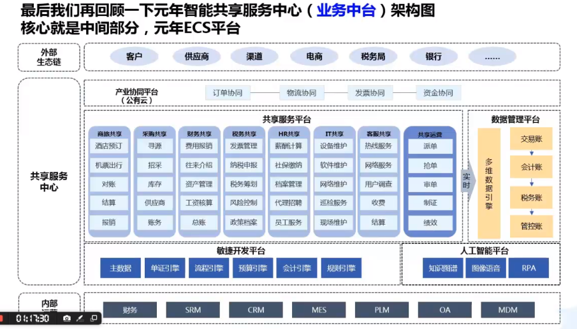Click the 会计账 orange box
The width and height of the screenshot is (577, 329).
click(531, 167)
